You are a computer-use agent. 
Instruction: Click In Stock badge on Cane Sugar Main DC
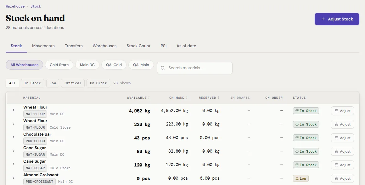point(306,151)
